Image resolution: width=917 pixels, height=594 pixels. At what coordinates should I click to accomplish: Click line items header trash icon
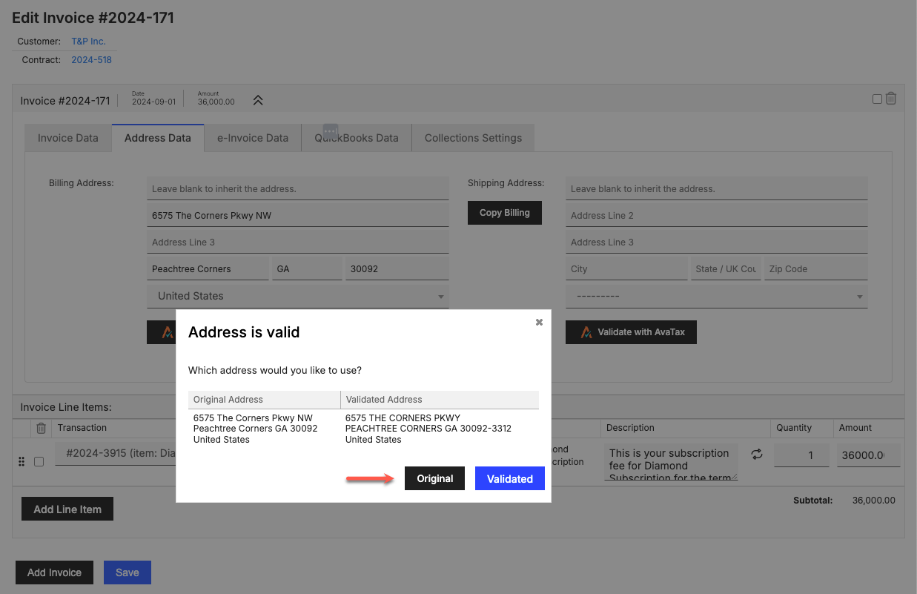tap(42, 428)
